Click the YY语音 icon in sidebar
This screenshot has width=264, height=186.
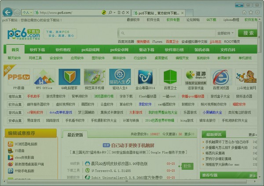pyautogui.click(x=11, y=151)
